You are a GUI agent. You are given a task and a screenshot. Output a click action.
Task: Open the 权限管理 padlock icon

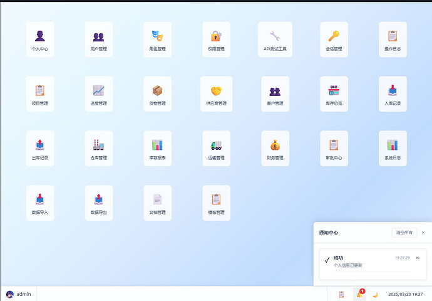pyautogui.click(x=216, y=39)
